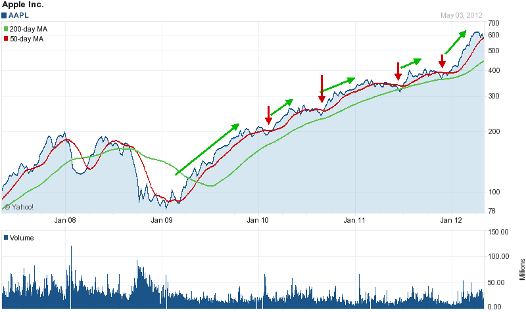The height and width of the screenshot is (312, 526).
Task: Click the green 200-day MA legend swatch
Action: [x=6, y=29]
